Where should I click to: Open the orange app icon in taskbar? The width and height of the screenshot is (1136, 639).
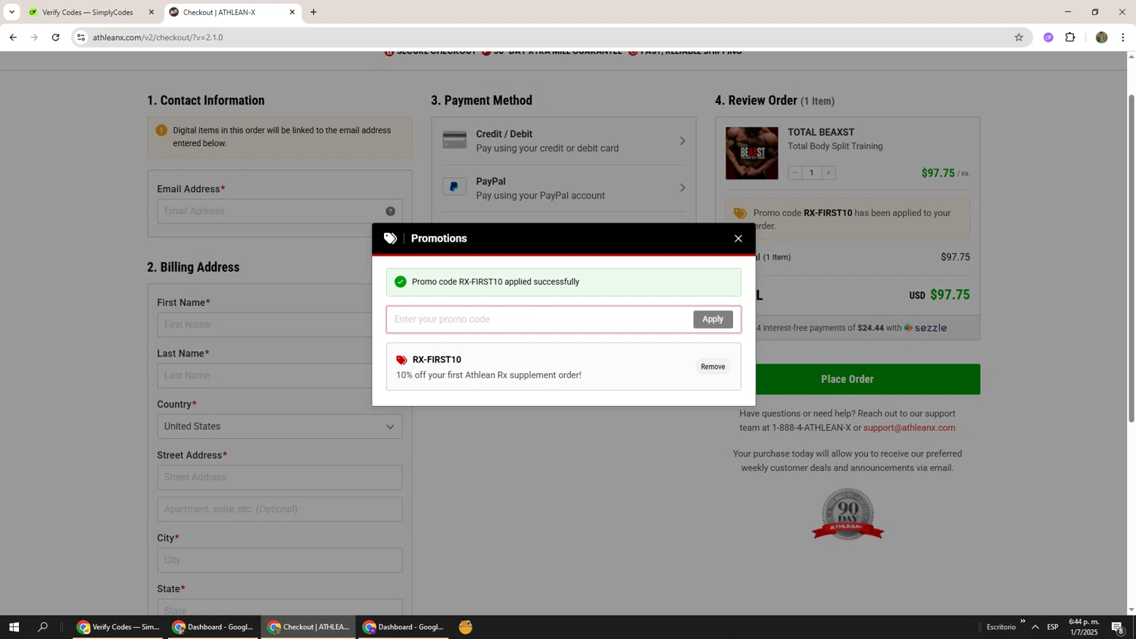466,627
